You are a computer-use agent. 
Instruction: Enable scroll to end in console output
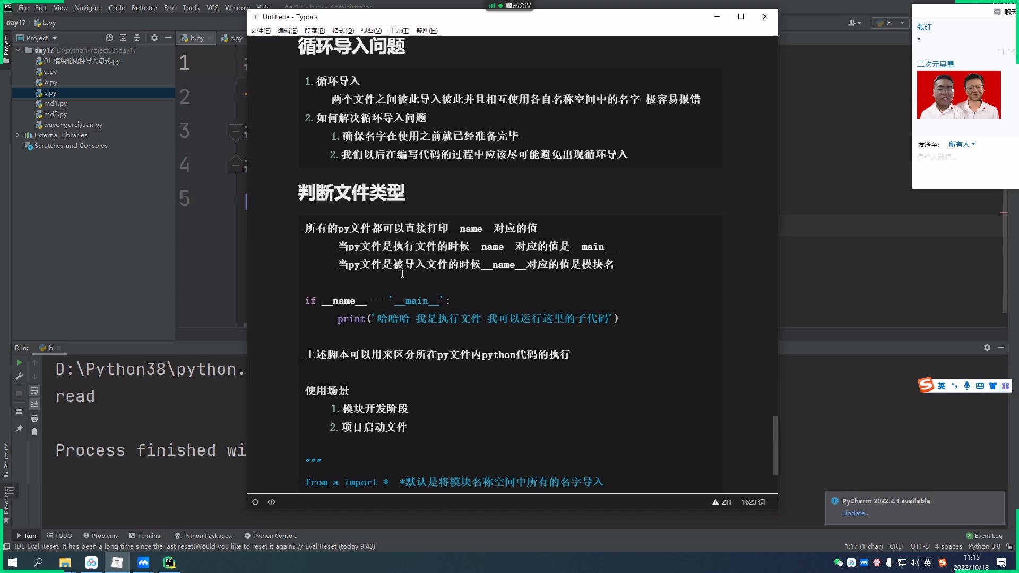34,404
